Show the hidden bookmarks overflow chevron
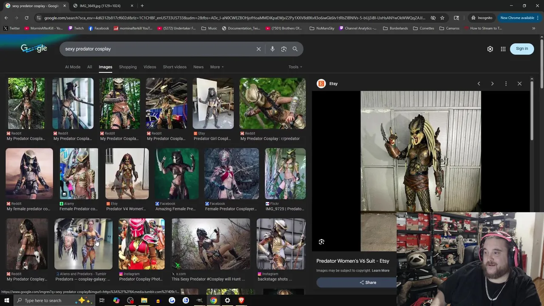The image size is (544, 306). pos(533,28)
